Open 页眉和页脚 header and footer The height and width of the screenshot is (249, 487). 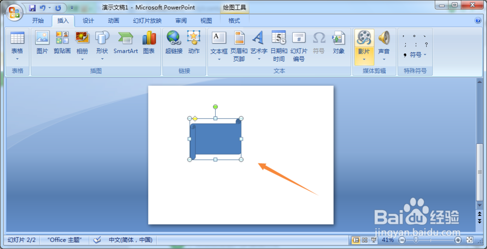pos(239,46)
